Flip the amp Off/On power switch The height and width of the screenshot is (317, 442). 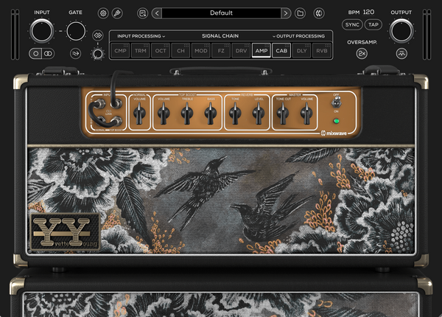(336, 102)
